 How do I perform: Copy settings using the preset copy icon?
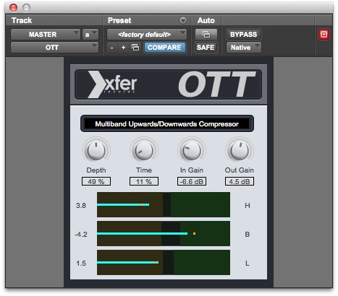pos(135,48)
